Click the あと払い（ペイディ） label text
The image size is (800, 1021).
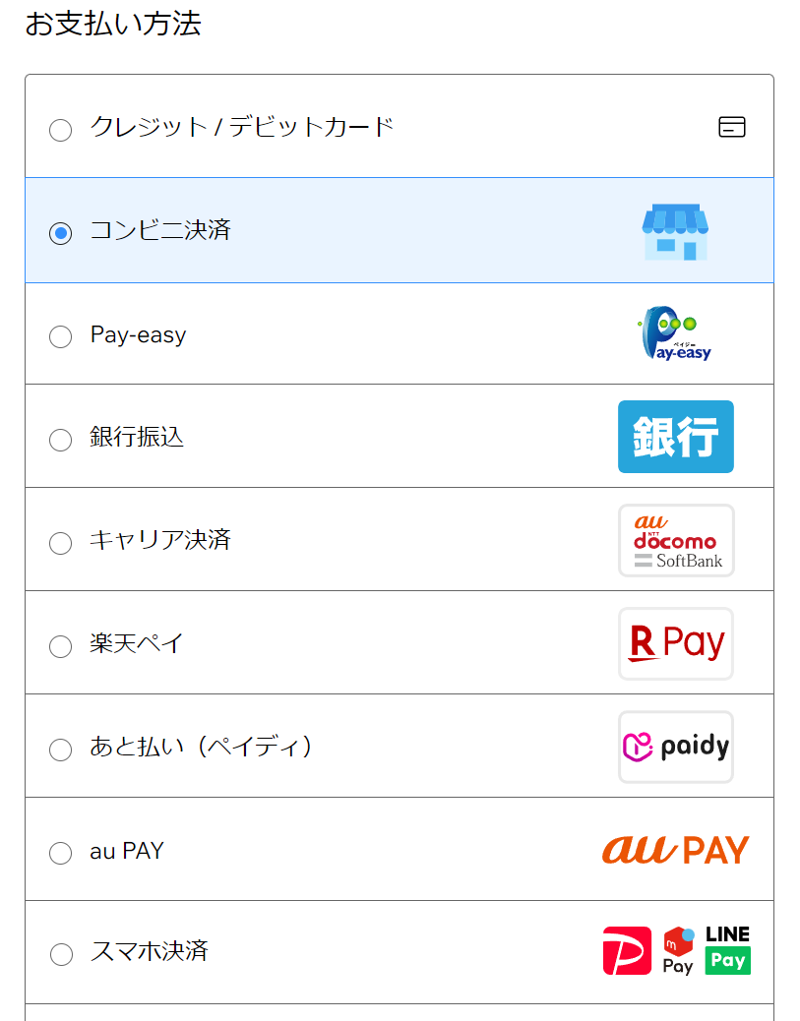202,747
